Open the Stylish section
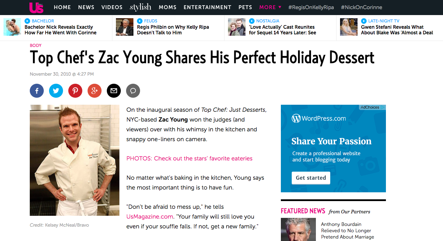The height and width of the screenshot is (241, 443). [x=140, y=7]
